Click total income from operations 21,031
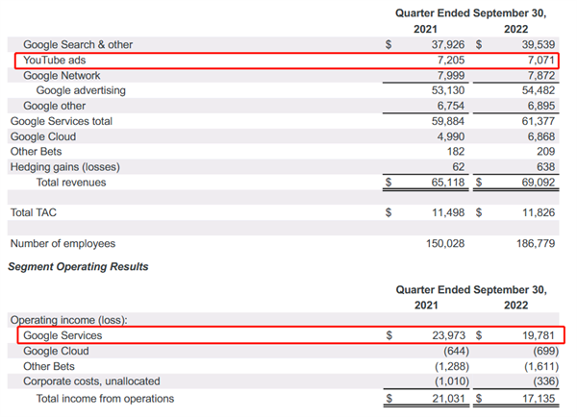577x417 pixels. click(449, 399)
